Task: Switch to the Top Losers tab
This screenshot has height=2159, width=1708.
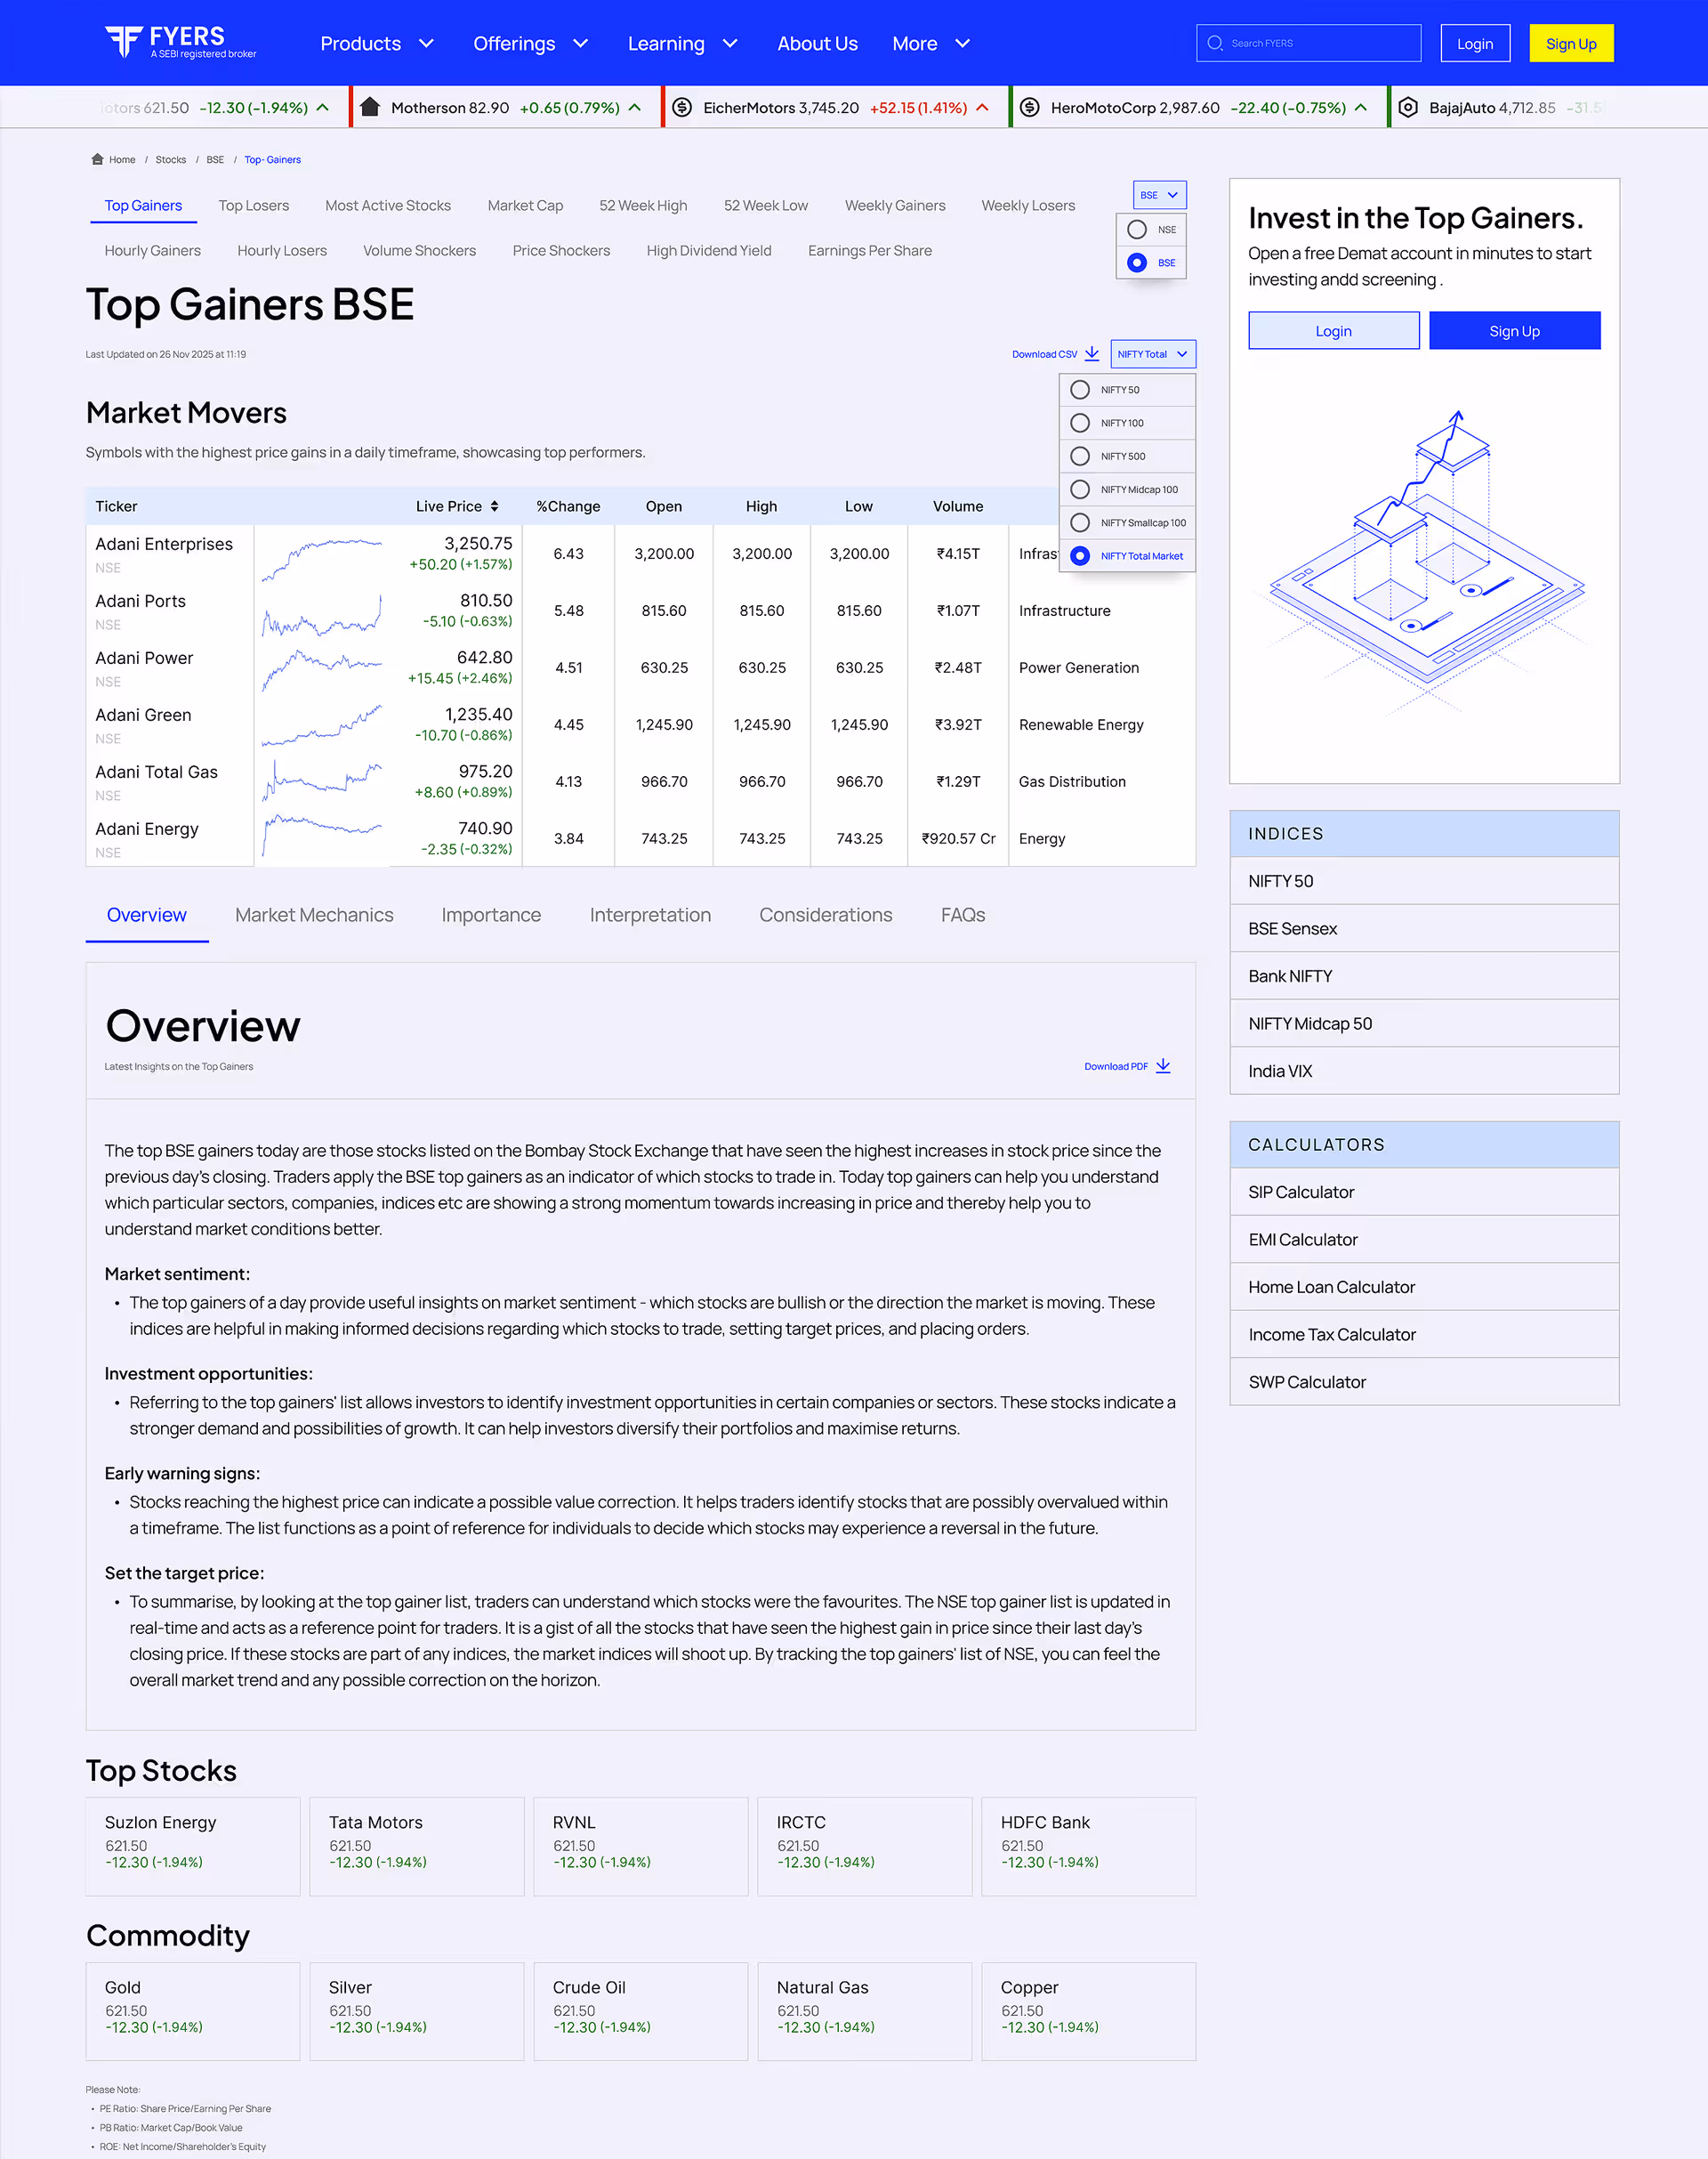Action: pos(253,205)
